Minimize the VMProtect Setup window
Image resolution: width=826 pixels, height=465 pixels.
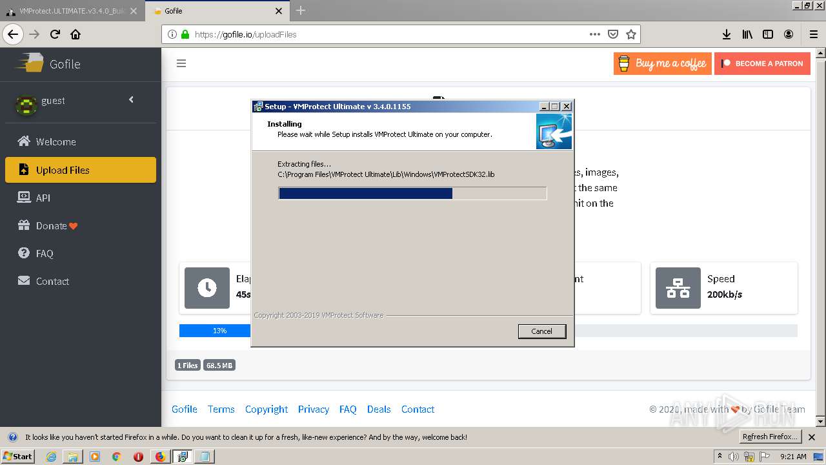pos(544,107)
